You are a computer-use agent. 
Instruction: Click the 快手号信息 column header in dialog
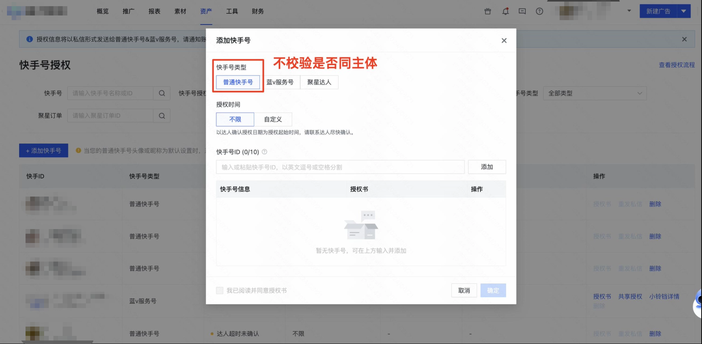coord(235,189)
